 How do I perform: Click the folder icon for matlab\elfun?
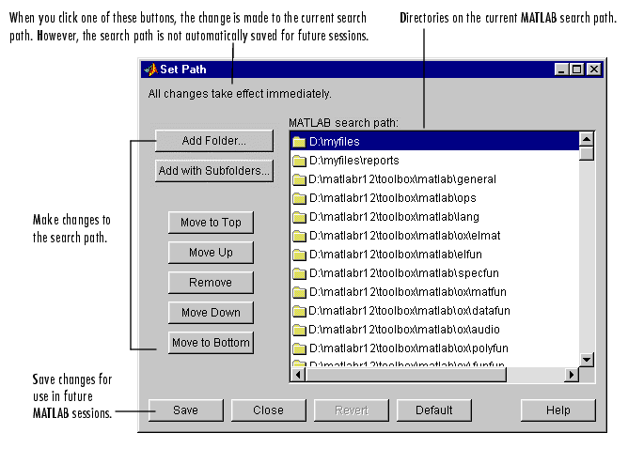(x=299, y=255)
